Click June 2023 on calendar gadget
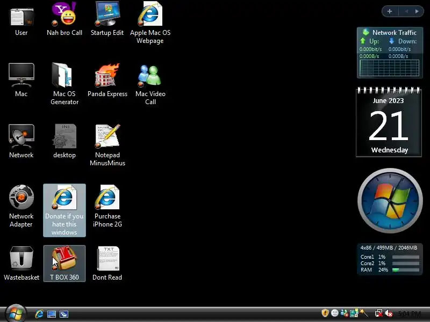The height and width of the screenshot is (322, 430). click(388, 101)
